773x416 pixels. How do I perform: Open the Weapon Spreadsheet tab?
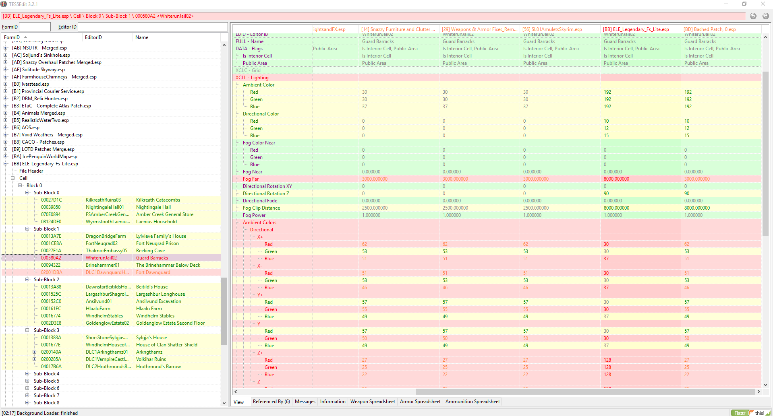[x=373, y=402]
